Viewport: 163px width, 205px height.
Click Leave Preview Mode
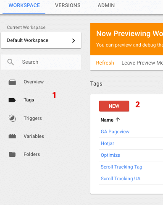142,63
